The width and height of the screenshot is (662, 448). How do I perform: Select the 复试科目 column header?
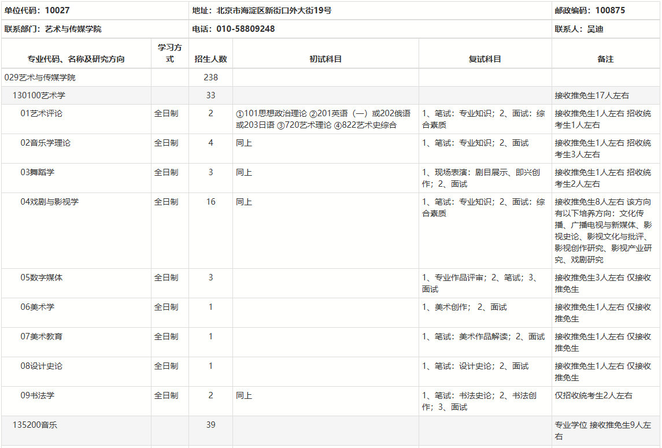[485, 59]
